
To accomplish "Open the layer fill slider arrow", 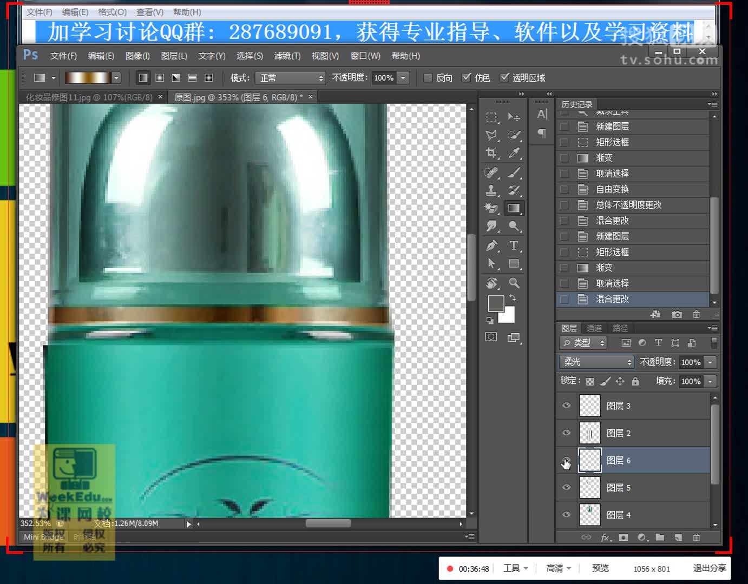I will pyautogui.click(x=711, y=381).
